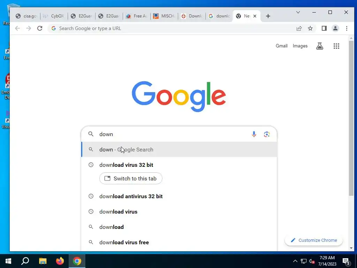Switch to the CybOX tab
Screen dimensions: 357x268
[x=54, y=16]
